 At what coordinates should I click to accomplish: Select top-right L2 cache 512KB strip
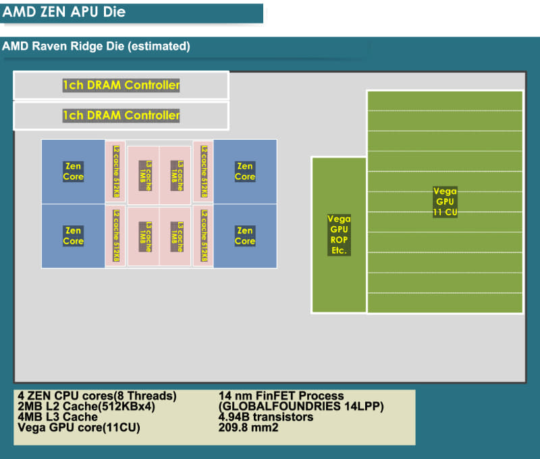(204, 171)
